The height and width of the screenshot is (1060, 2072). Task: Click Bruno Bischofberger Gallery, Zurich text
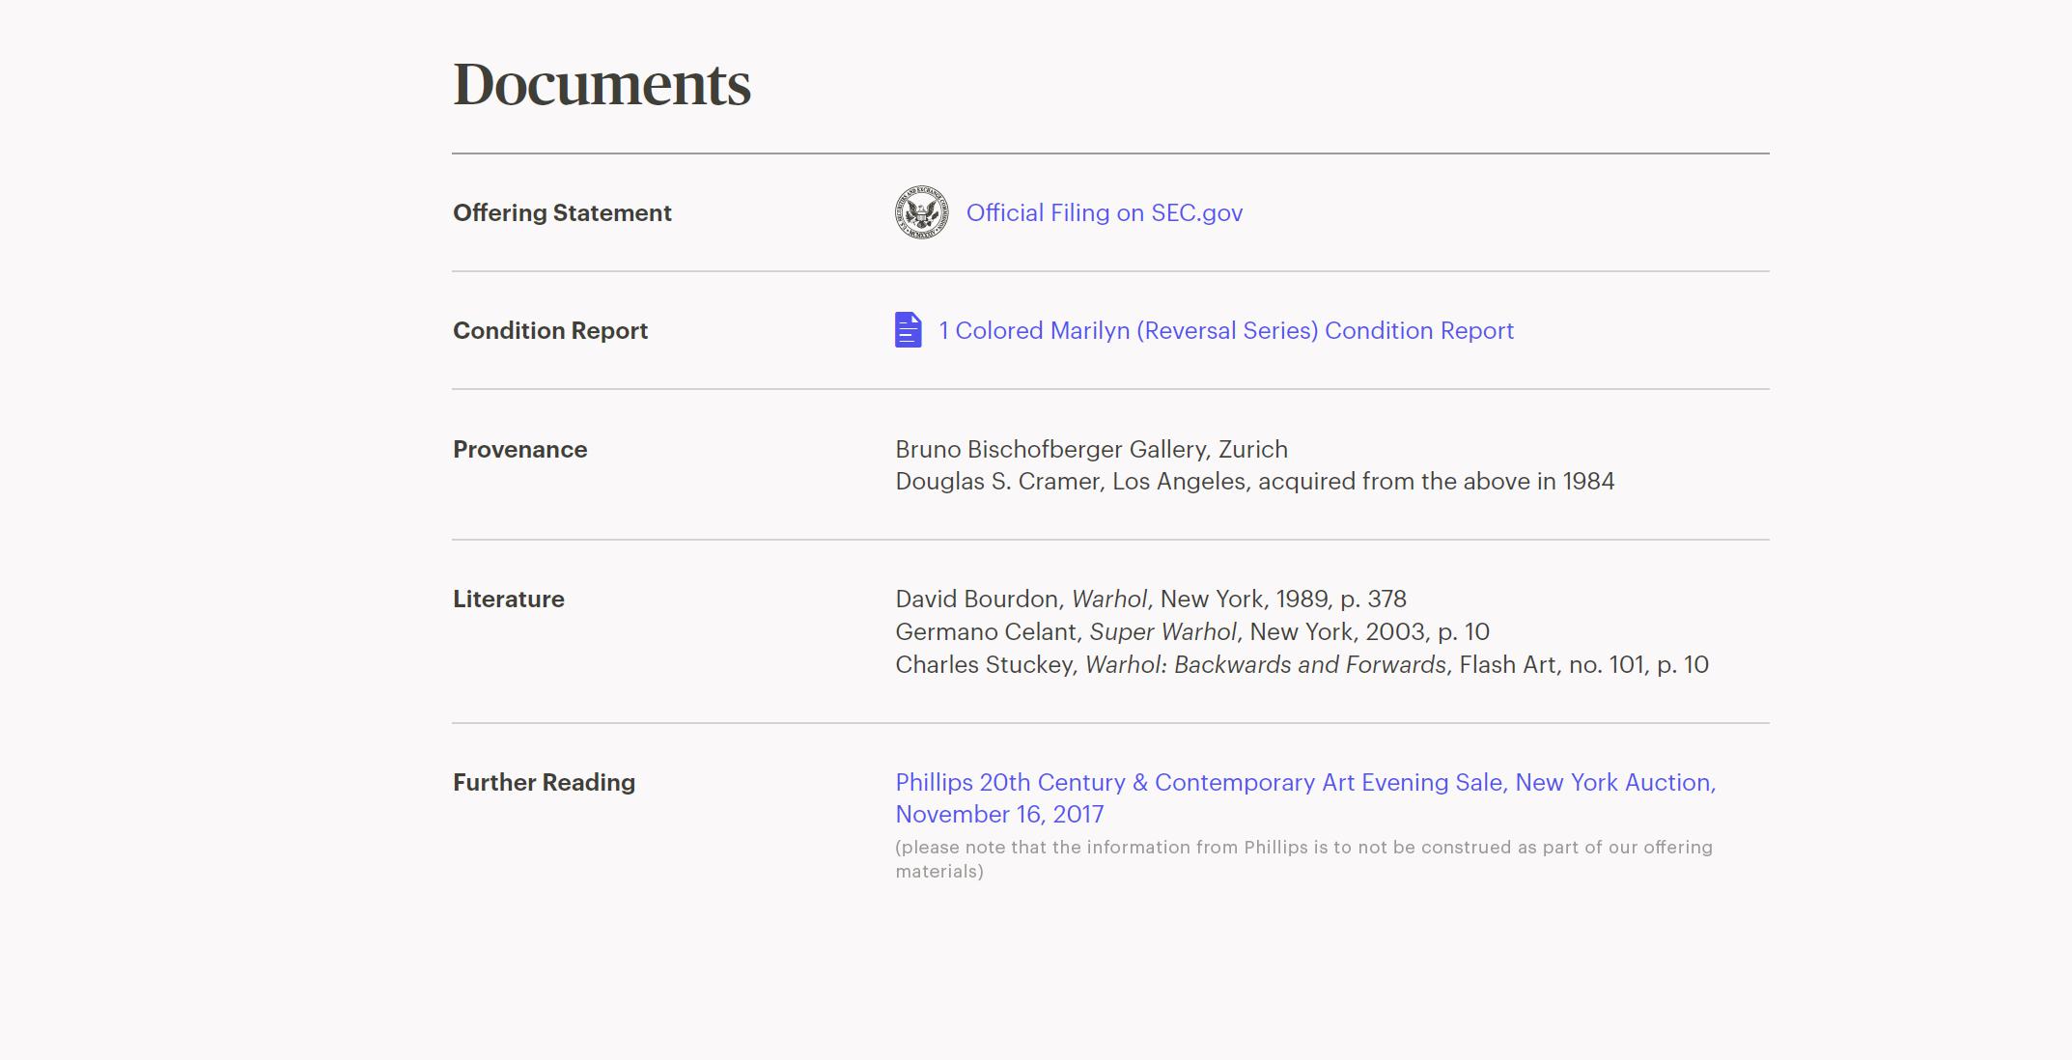1091,450
